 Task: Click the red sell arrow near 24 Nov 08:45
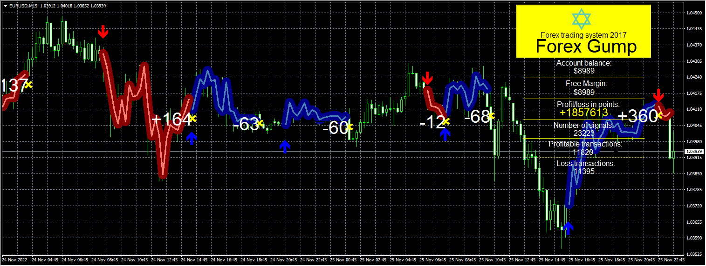click(x=103, y=32)
